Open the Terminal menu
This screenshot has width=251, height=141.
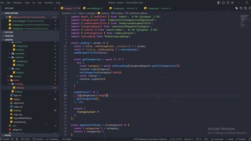pyautogui.click(x=49, y=3)
